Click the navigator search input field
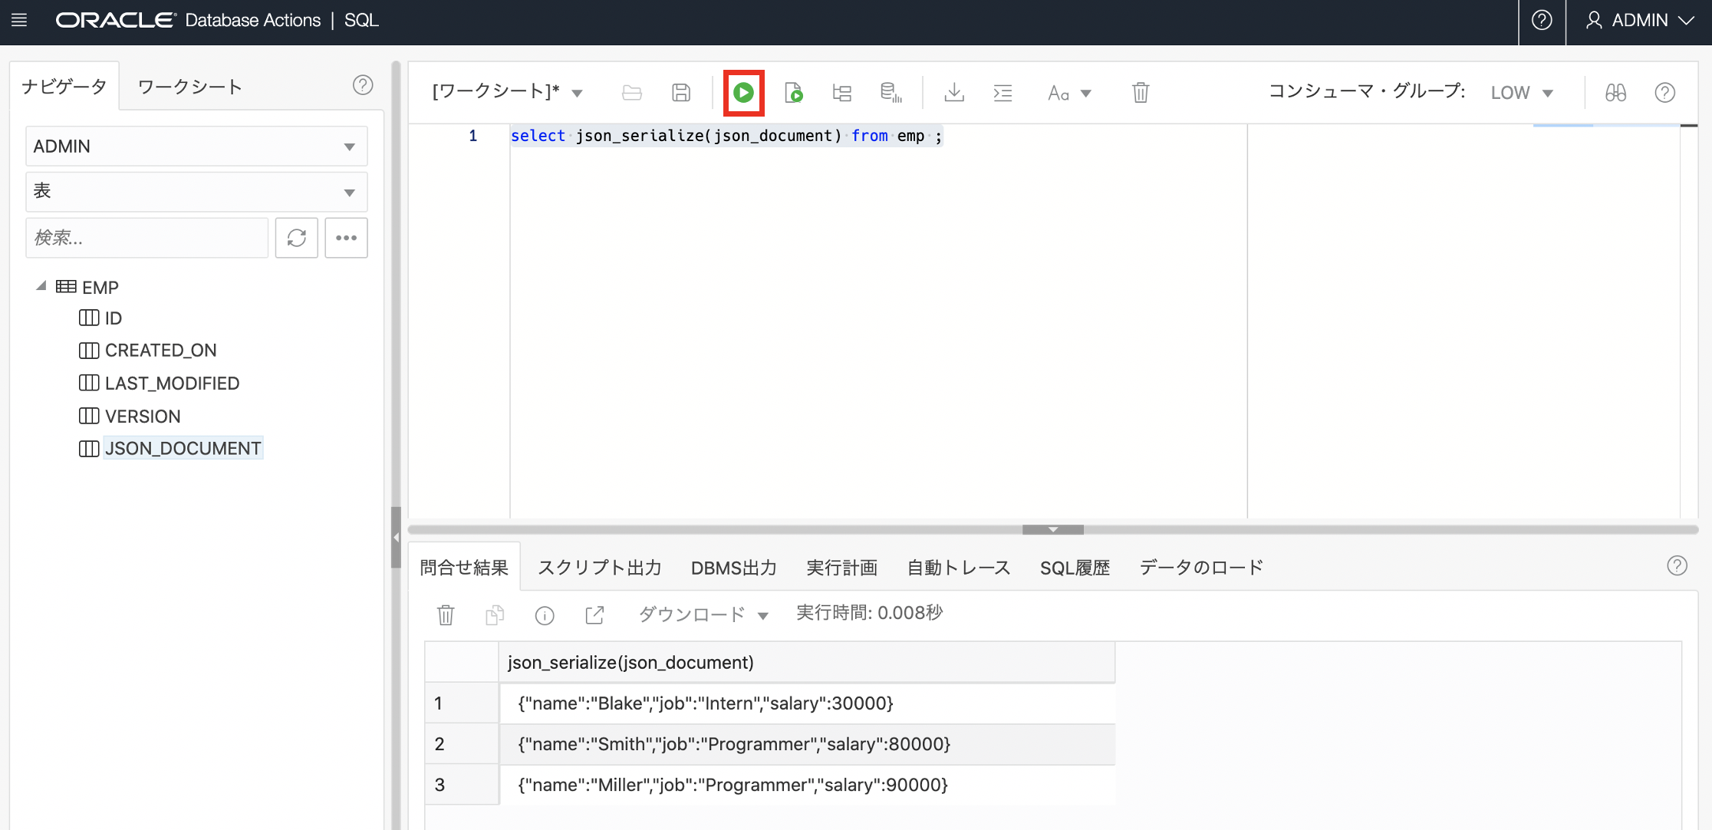1712x830 pixels. [147, 238]
